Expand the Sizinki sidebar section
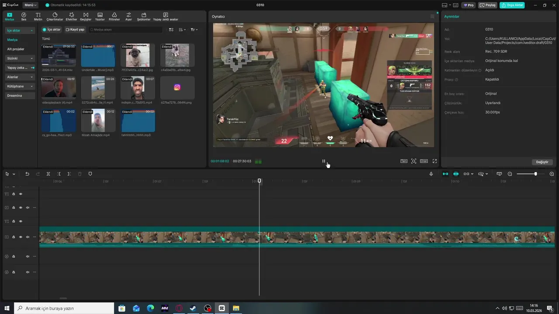 (20, 58)
